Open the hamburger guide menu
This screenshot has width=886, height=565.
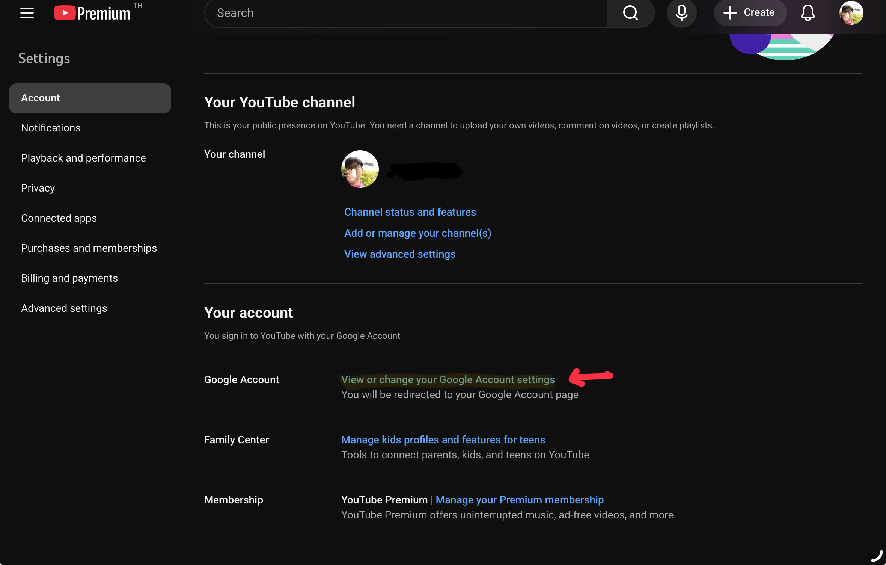(27, 13)
